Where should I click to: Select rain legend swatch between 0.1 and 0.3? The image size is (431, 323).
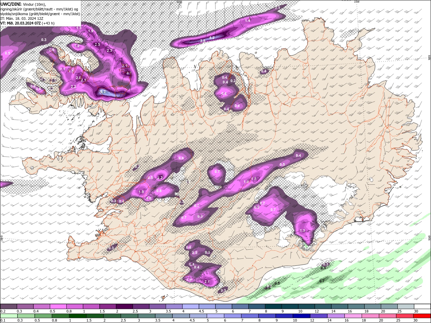[x=8, y=316]
